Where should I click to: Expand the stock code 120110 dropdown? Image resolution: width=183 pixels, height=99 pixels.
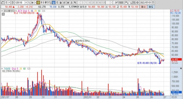point(26,2)
